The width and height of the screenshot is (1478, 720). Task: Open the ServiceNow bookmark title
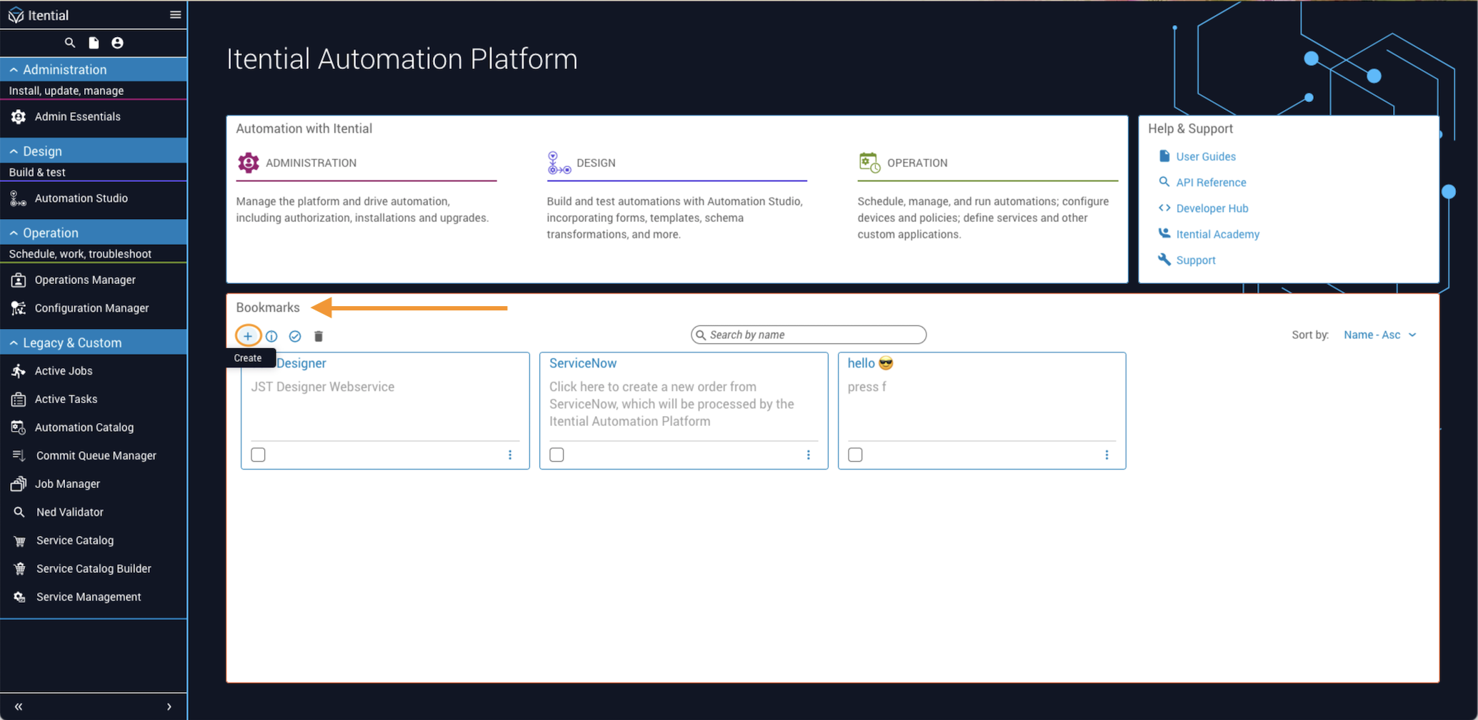click(583, 363)
